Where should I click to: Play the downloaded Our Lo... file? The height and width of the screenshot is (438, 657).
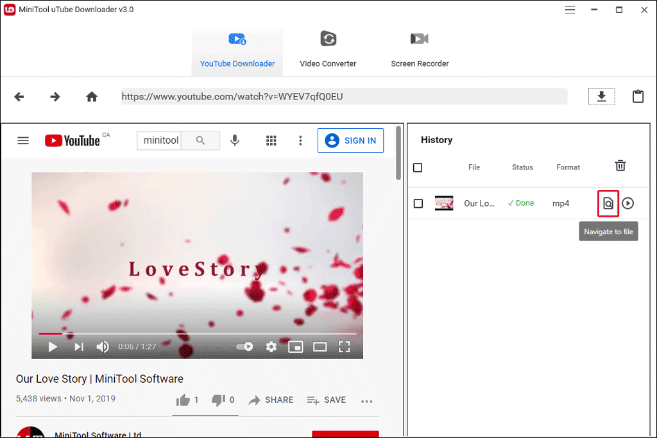tap(627, 203)
